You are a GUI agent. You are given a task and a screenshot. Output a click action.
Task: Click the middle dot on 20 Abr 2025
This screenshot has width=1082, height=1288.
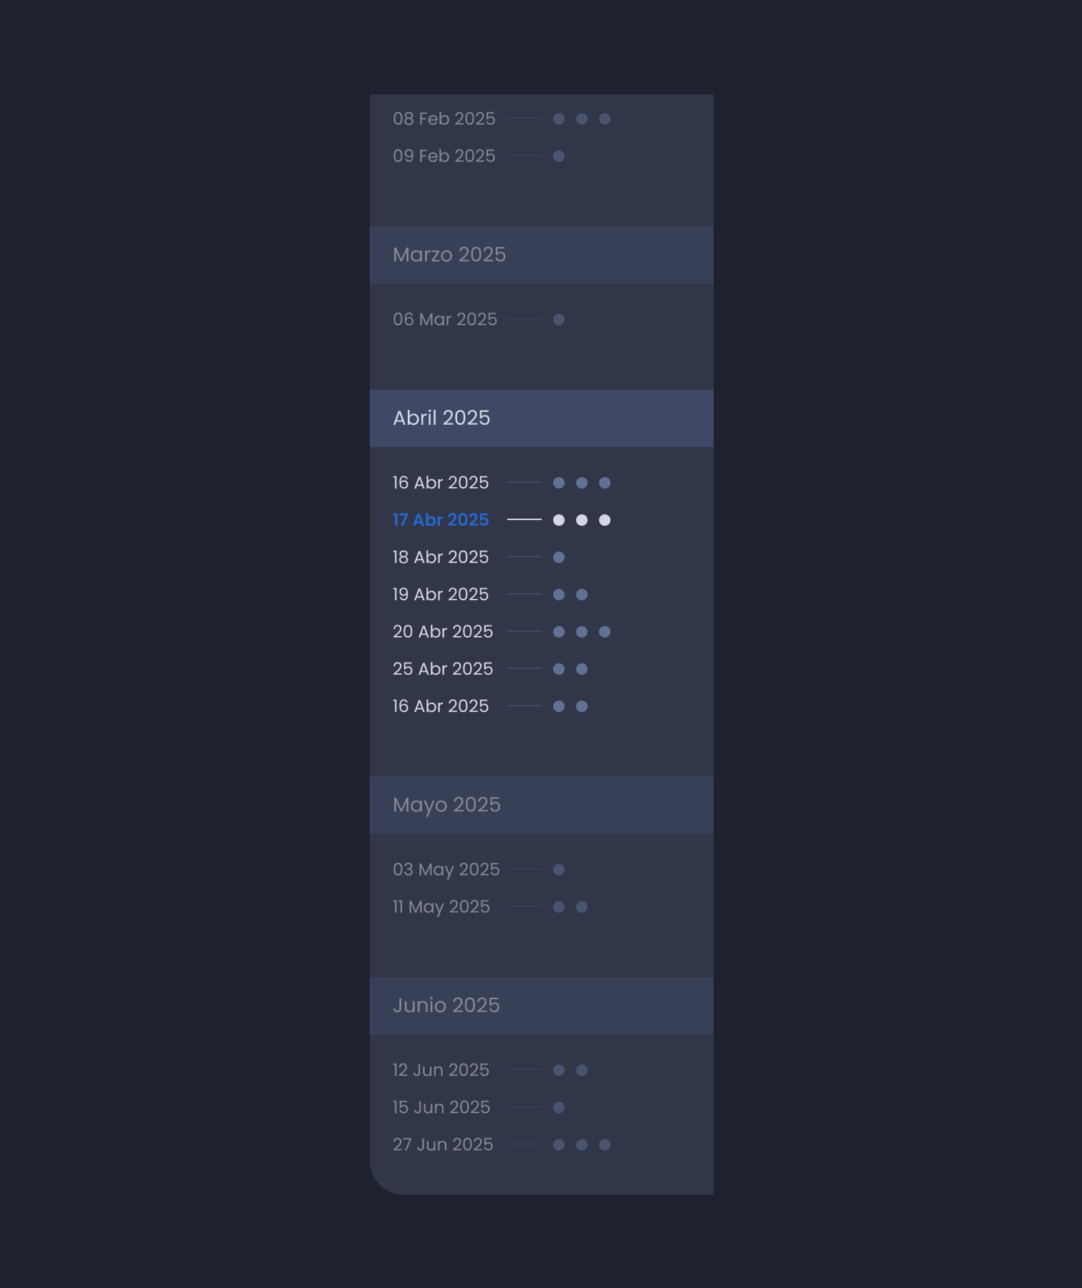(x=583, y=631)
